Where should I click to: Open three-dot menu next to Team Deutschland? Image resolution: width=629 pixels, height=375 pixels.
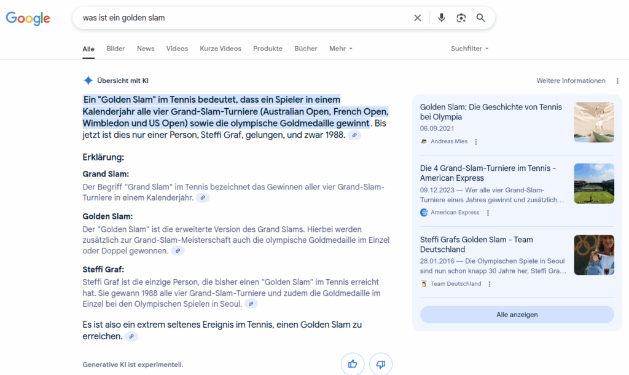[490, 284]
